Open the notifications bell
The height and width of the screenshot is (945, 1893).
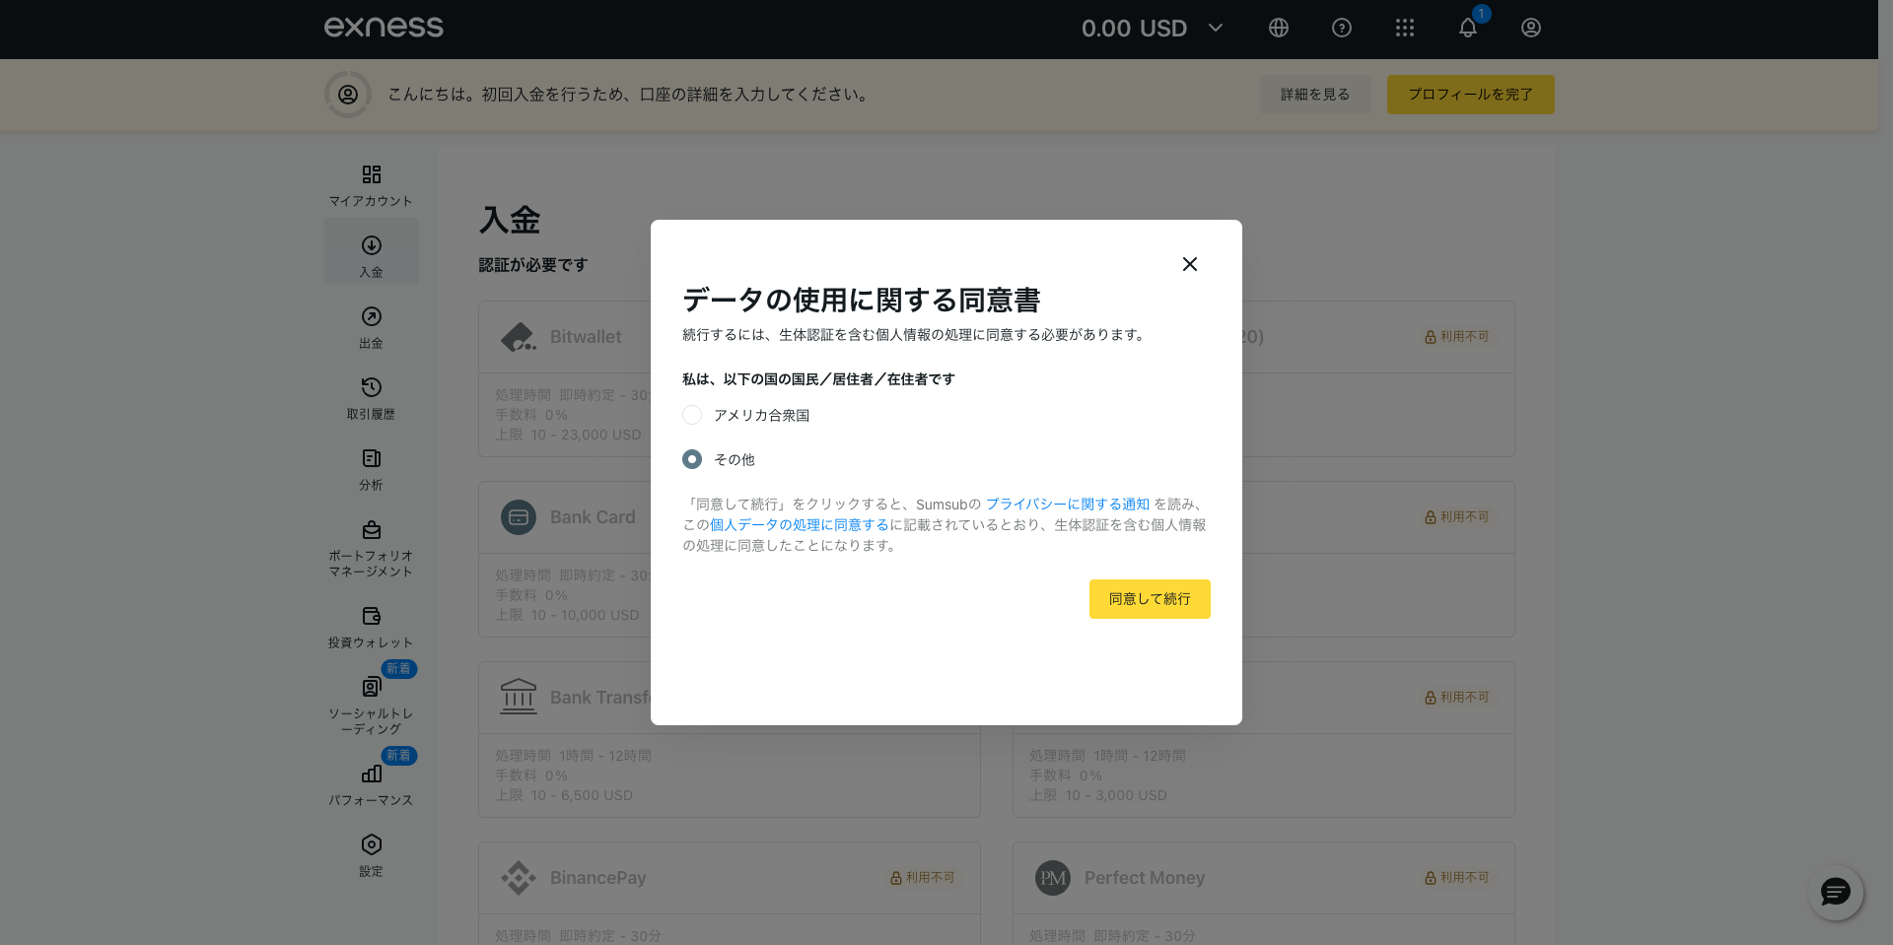(1468, 28)
